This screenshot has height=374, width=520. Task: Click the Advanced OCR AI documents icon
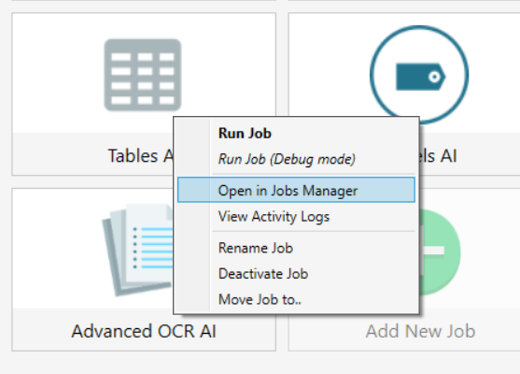point(137,249)
